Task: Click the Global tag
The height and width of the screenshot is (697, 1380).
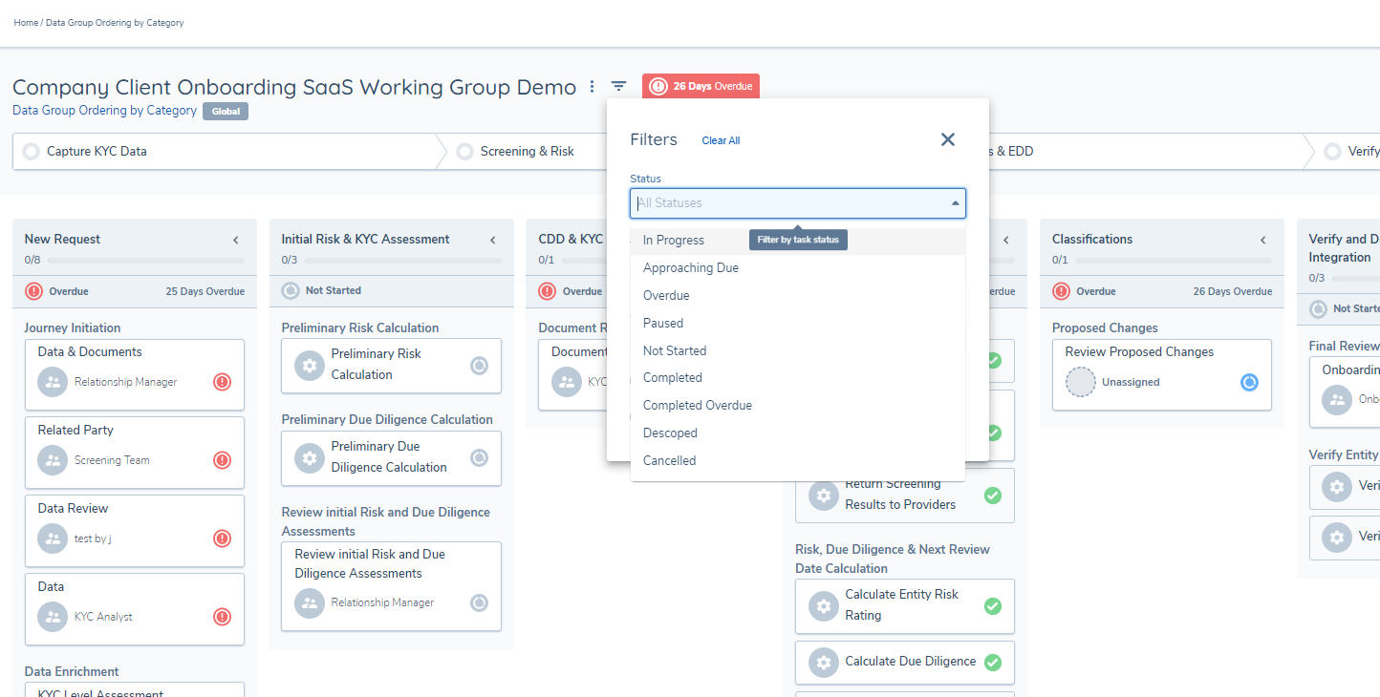Action: tap(226, 112)
